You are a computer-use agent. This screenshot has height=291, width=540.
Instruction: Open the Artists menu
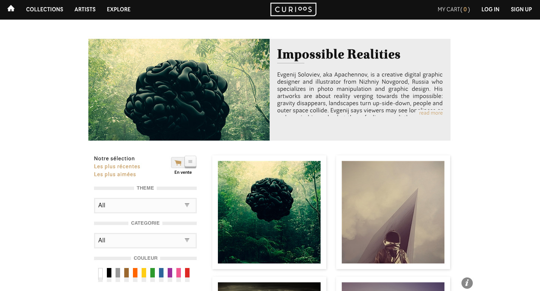click(85, 9)
